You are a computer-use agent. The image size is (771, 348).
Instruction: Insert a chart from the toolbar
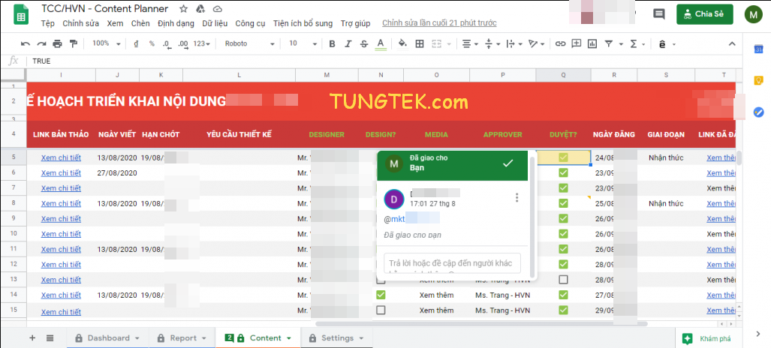pos(592,43)
